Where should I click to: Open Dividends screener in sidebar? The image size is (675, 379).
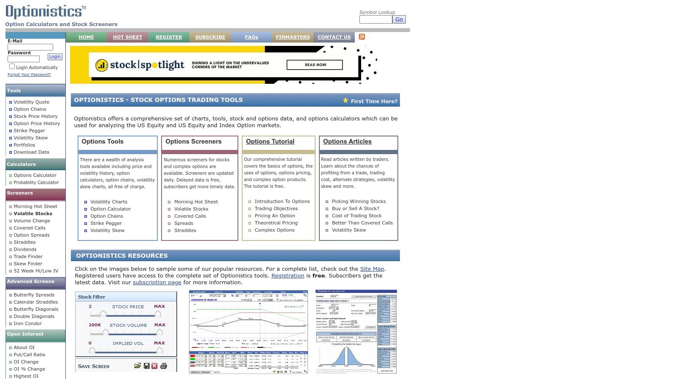tap(25, 249)
